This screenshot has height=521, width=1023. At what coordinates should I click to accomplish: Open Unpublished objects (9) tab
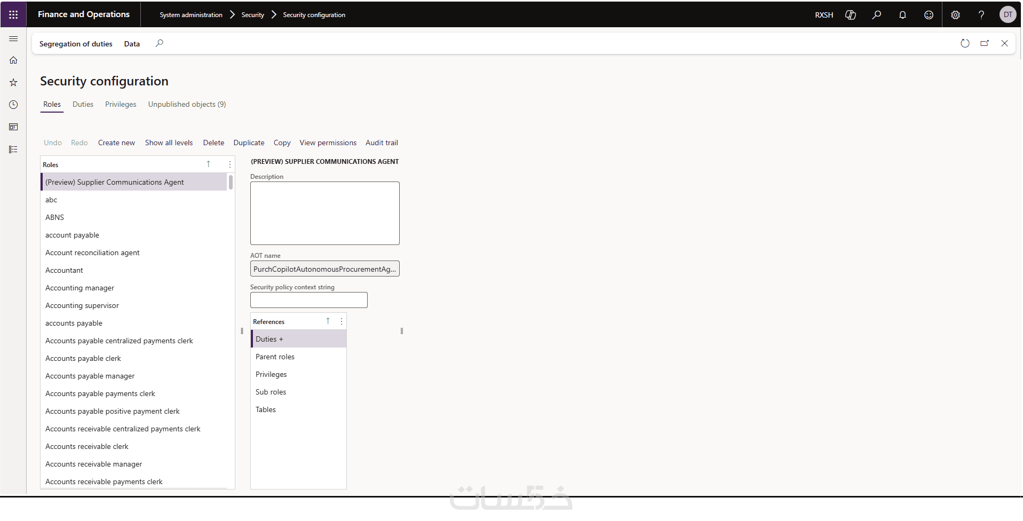[x=187, y=105]
